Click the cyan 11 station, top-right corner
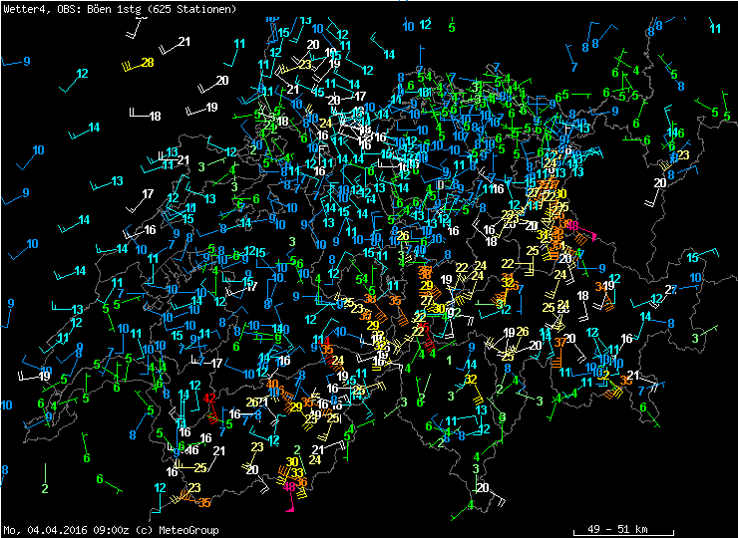The image size is (738, 538). click(714, 29)
